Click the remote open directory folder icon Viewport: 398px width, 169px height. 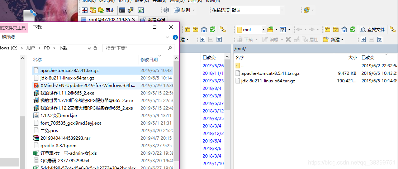point(271,30)
